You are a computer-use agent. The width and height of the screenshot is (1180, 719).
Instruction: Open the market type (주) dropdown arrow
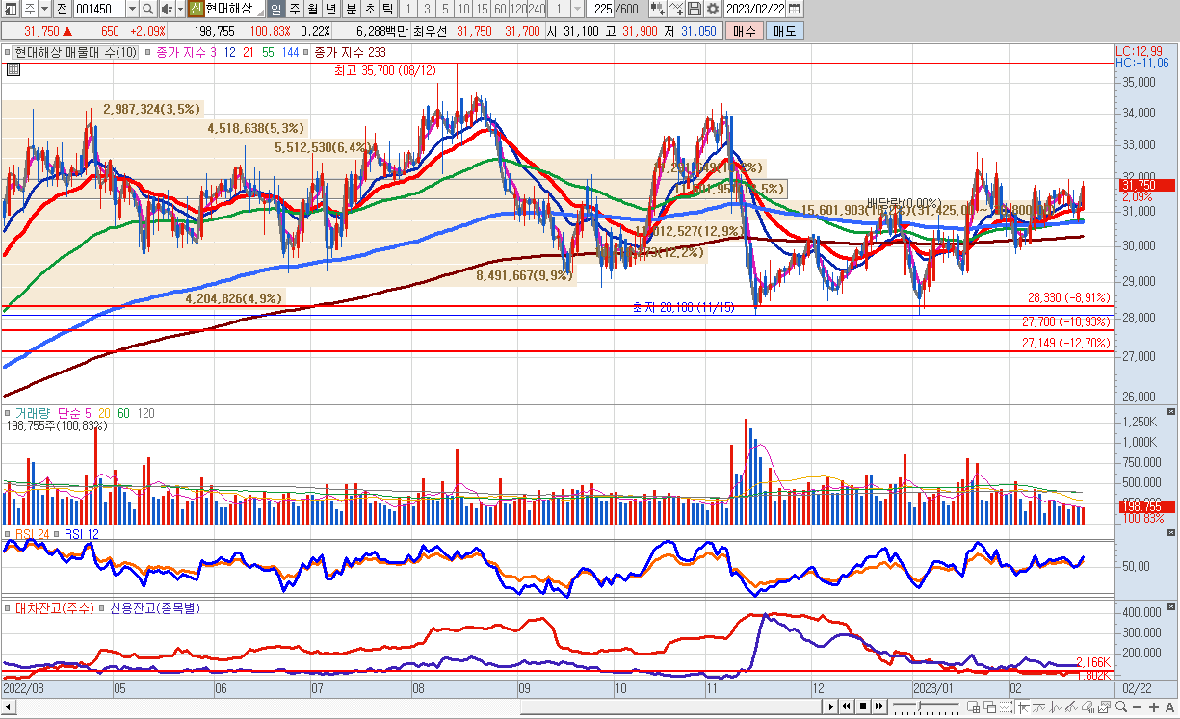[44, 9]
